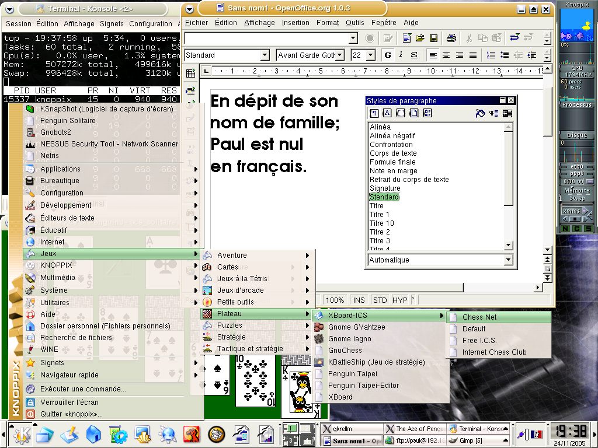Image resolution: width=598 pixels, height=448 pixels.
Task: Toggle underline (S) formatting
Action: tap(414, 55)
